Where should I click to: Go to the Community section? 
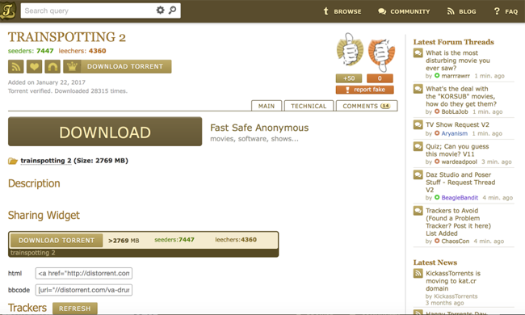click(404, 11)
